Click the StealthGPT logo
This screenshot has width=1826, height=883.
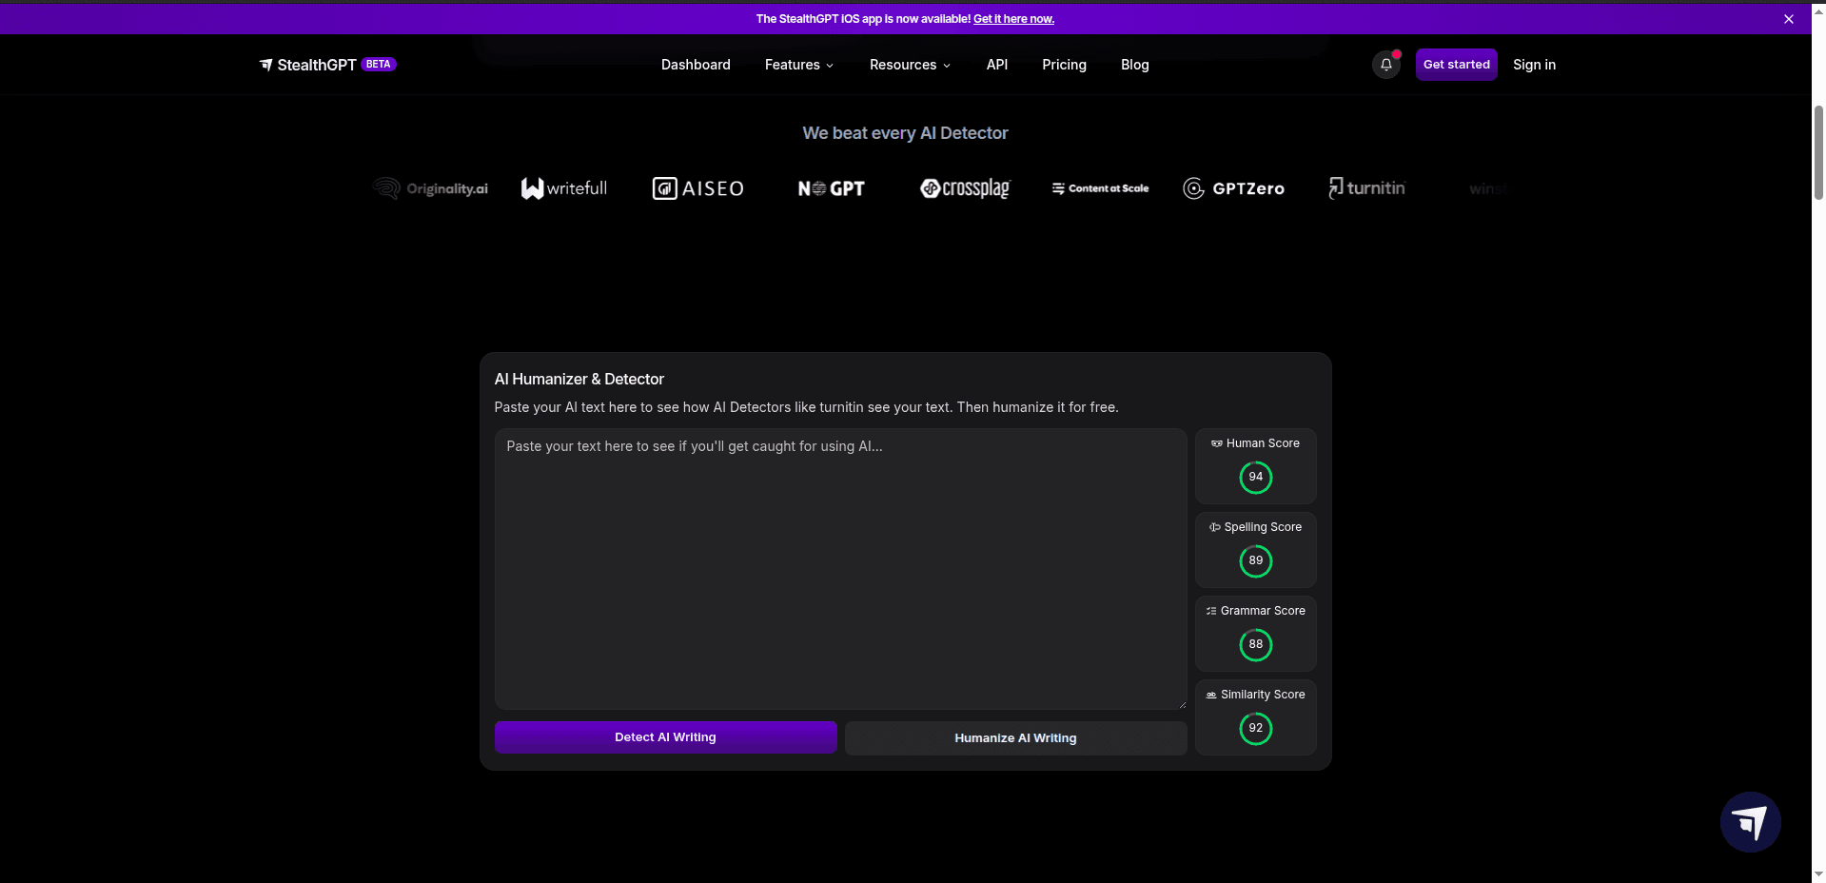(307, 65)
